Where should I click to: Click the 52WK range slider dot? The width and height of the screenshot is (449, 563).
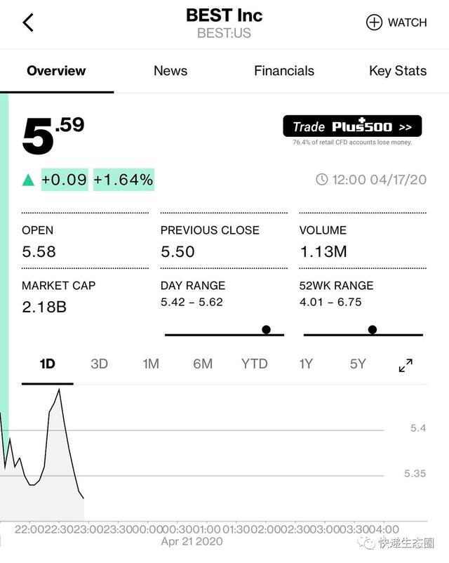point(373,330)
